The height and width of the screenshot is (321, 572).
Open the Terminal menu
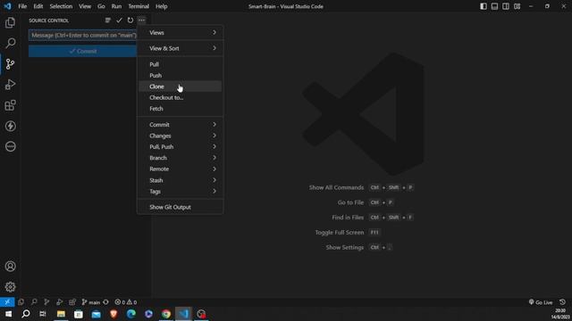tap(139, 6)
